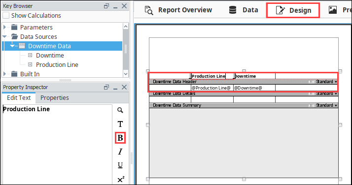Click the Downtime Data Header band

pos(244,82)
